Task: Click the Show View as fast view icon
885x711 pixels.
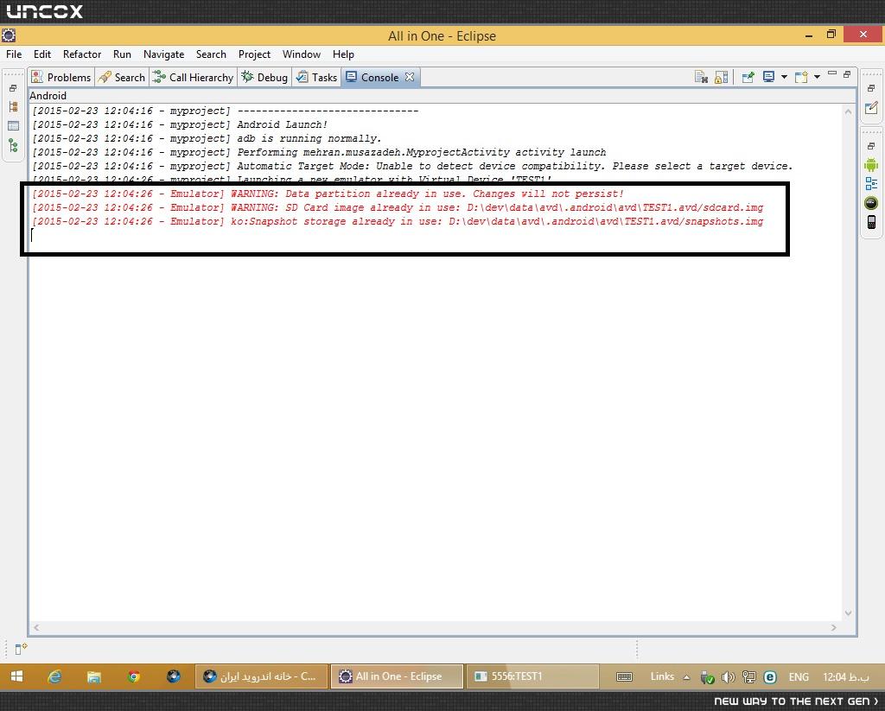Action: pos(21,649)
